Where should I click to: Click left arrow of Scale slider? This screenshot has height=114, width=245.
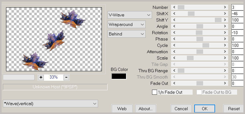174,58
